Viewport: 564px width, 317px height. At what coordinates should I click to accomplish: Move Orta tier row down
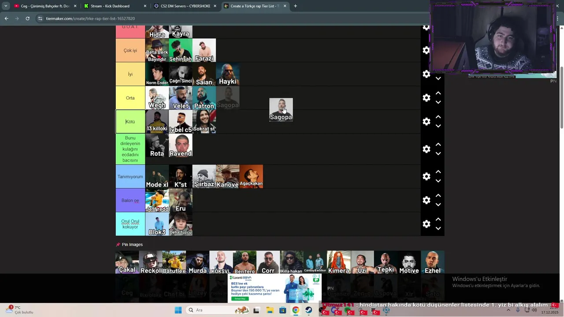[438, 102]
